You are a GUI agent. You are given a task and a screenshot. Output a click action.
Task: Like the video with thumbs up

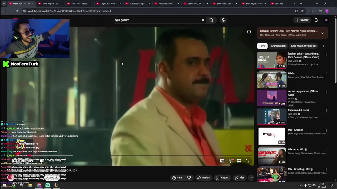(177, 178)
